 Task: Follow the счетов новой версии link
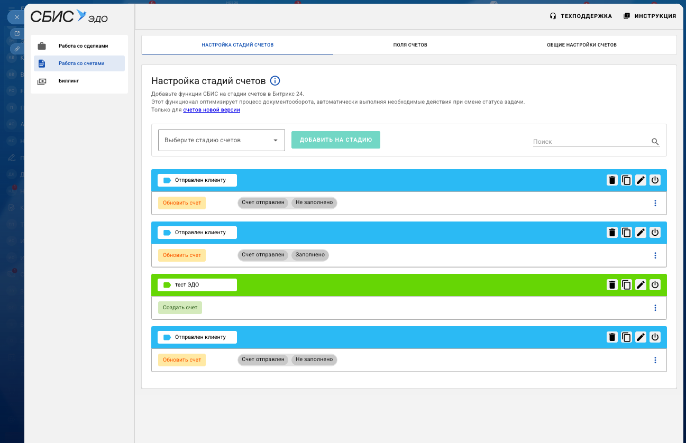tap(212, 110)
